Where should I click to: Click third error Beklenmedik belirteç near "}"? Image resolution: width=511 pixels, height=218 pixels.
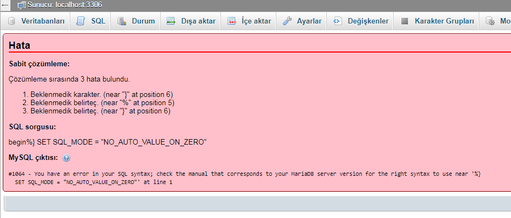100,111
